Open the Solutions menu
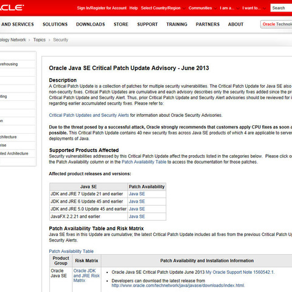Screen dimensions: 292x292 tap(55, 24)
